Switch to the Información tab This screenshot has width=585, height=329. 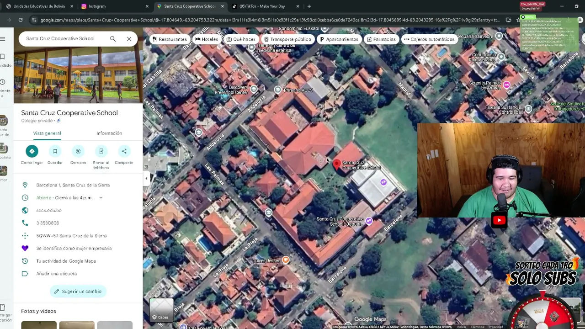pyautogui.click(x=109, y=133)
